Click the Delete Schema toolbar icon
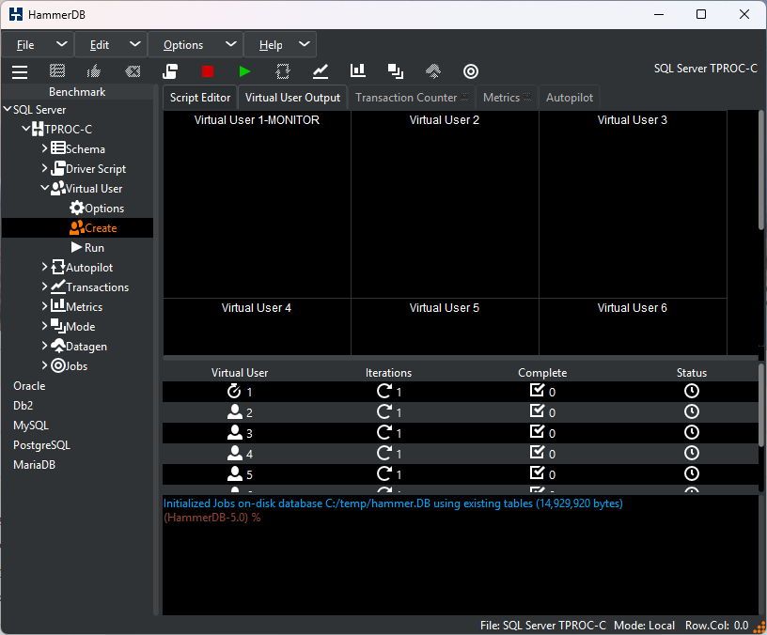Screen dimensions: 767x635 tap(133, 71)
